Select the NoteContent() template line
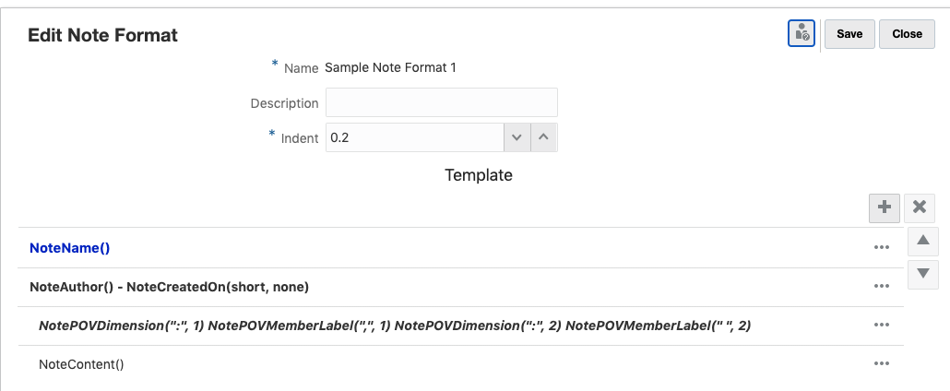The width and height of the screenshot is (950, 391). (81, 364)
